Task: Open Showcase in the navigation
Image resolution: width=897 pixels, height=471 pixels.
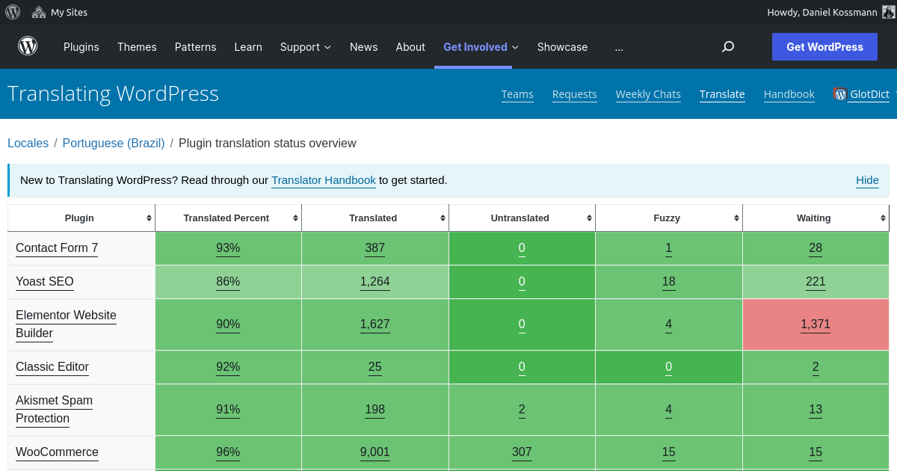Action: click(562, 47)
